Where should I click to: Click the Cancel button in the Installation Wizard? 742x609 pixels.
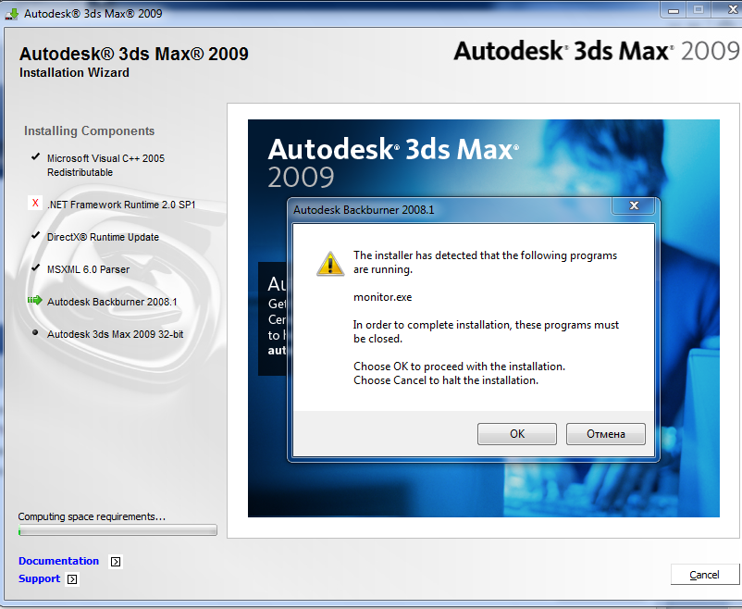[x=705, y=575]
